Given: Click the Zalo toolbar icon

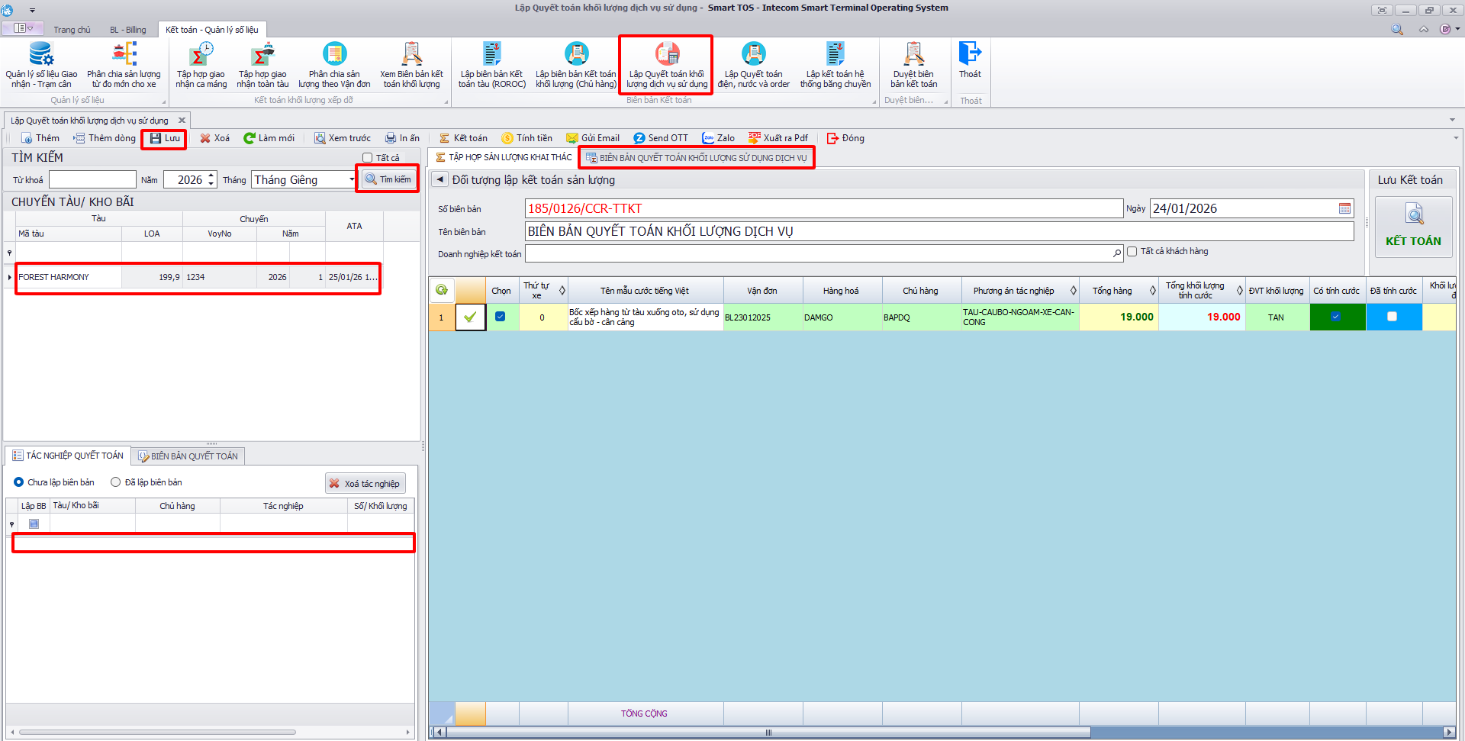Looking at the screenshot, I should pos(708,138).
